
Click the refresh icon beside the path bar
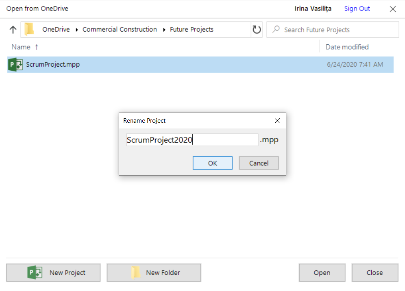(257, 30)
